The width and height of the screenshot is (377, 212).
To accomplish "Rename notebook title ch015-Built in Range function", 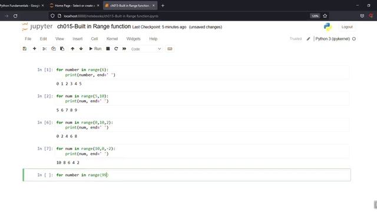I will click(x=94, y=26).
